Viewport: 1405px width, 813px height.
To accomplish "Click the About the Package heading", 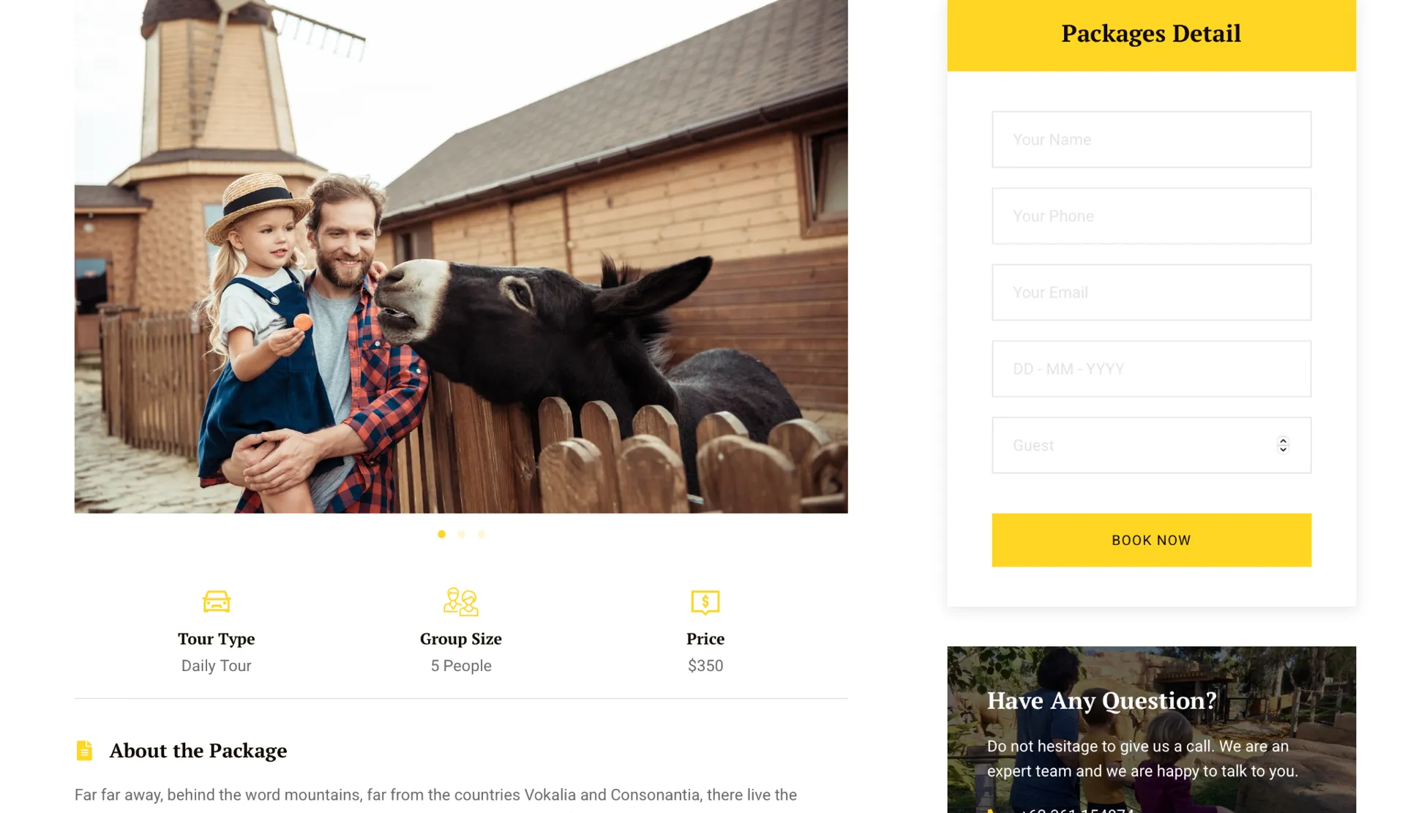I will coord(198,750).
